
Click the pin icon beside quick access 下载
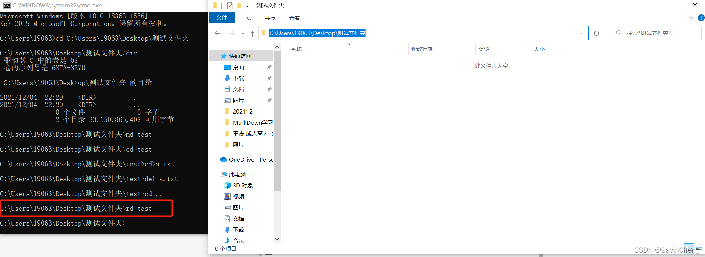click(x=269, y=78)
